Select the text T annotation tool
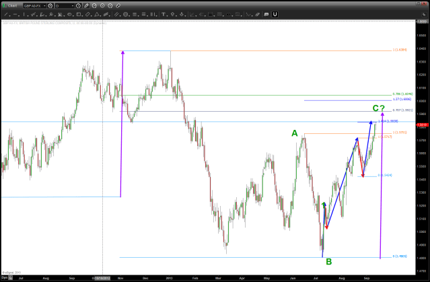 (163, 14)
